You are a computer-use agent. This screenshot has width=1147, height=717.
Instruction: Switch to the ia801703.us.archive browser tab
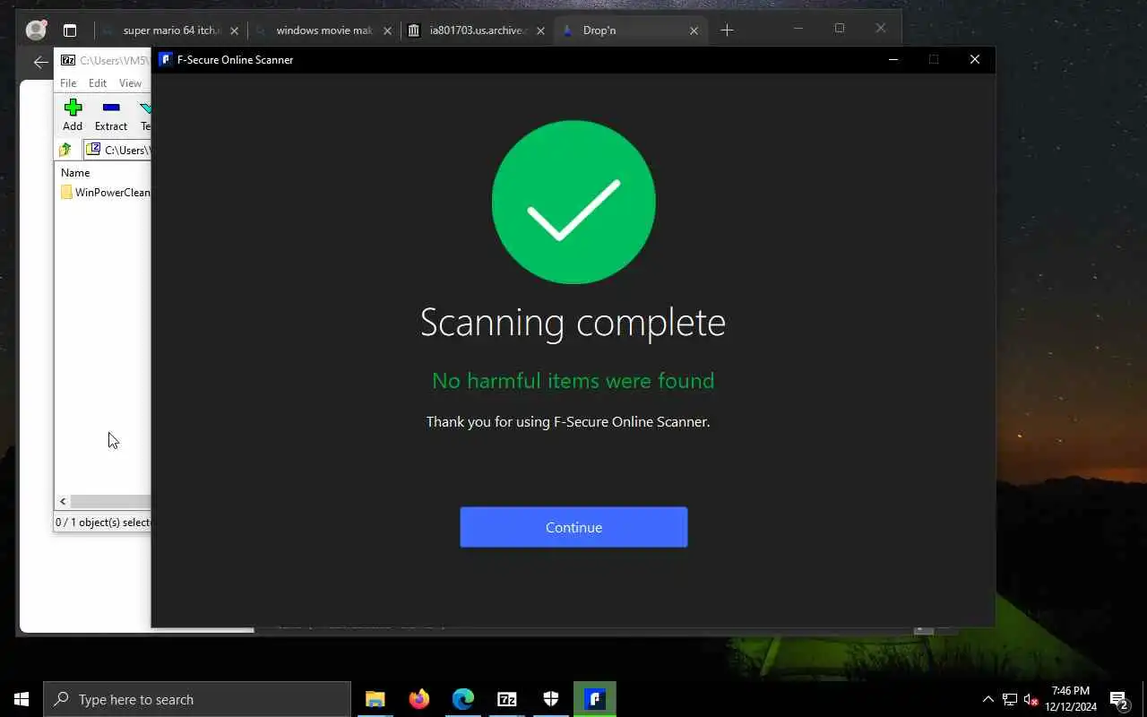(x=478, y=30)
